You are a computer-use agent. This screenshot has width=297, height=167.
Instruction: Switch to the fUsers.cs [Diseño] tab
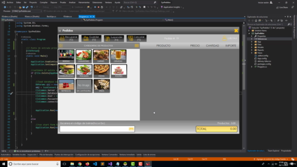[32, 17]
